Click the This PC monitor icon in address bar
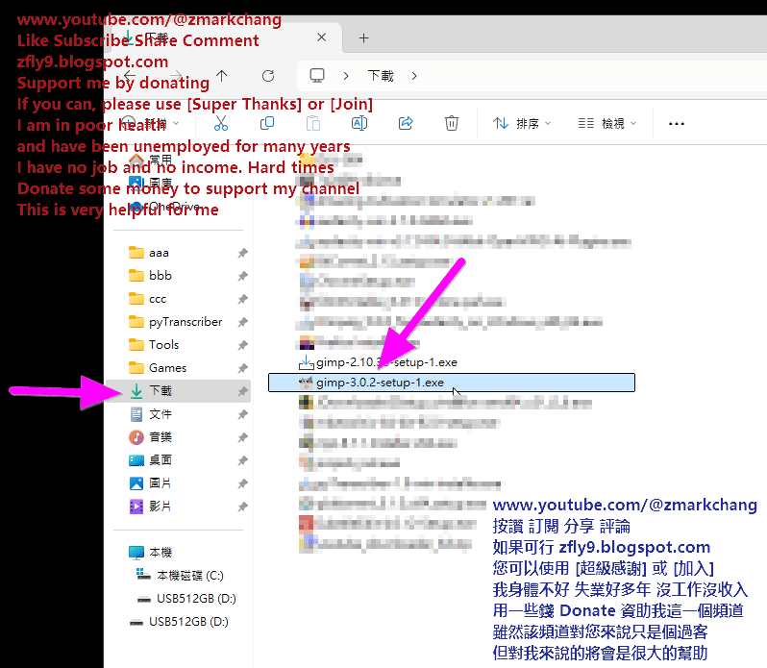The width and height of the screenshot is (767, 668). coord(317,75)
